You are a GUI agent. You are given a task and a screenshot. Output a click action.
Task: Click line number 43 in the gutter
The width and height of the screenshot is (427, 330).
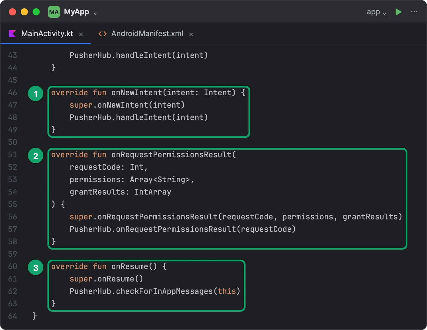[x=12, y=55]
